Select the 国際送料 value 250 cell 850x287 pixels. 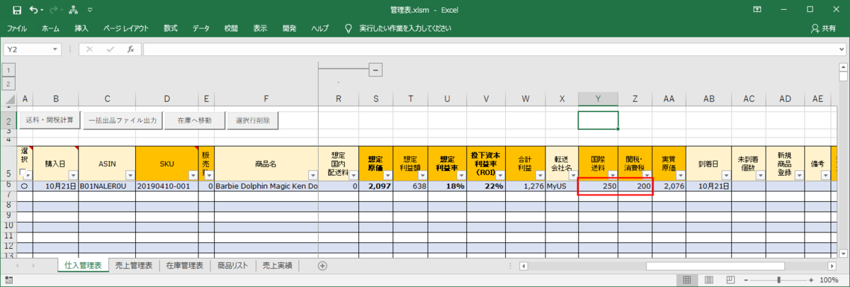coord(598,186)
